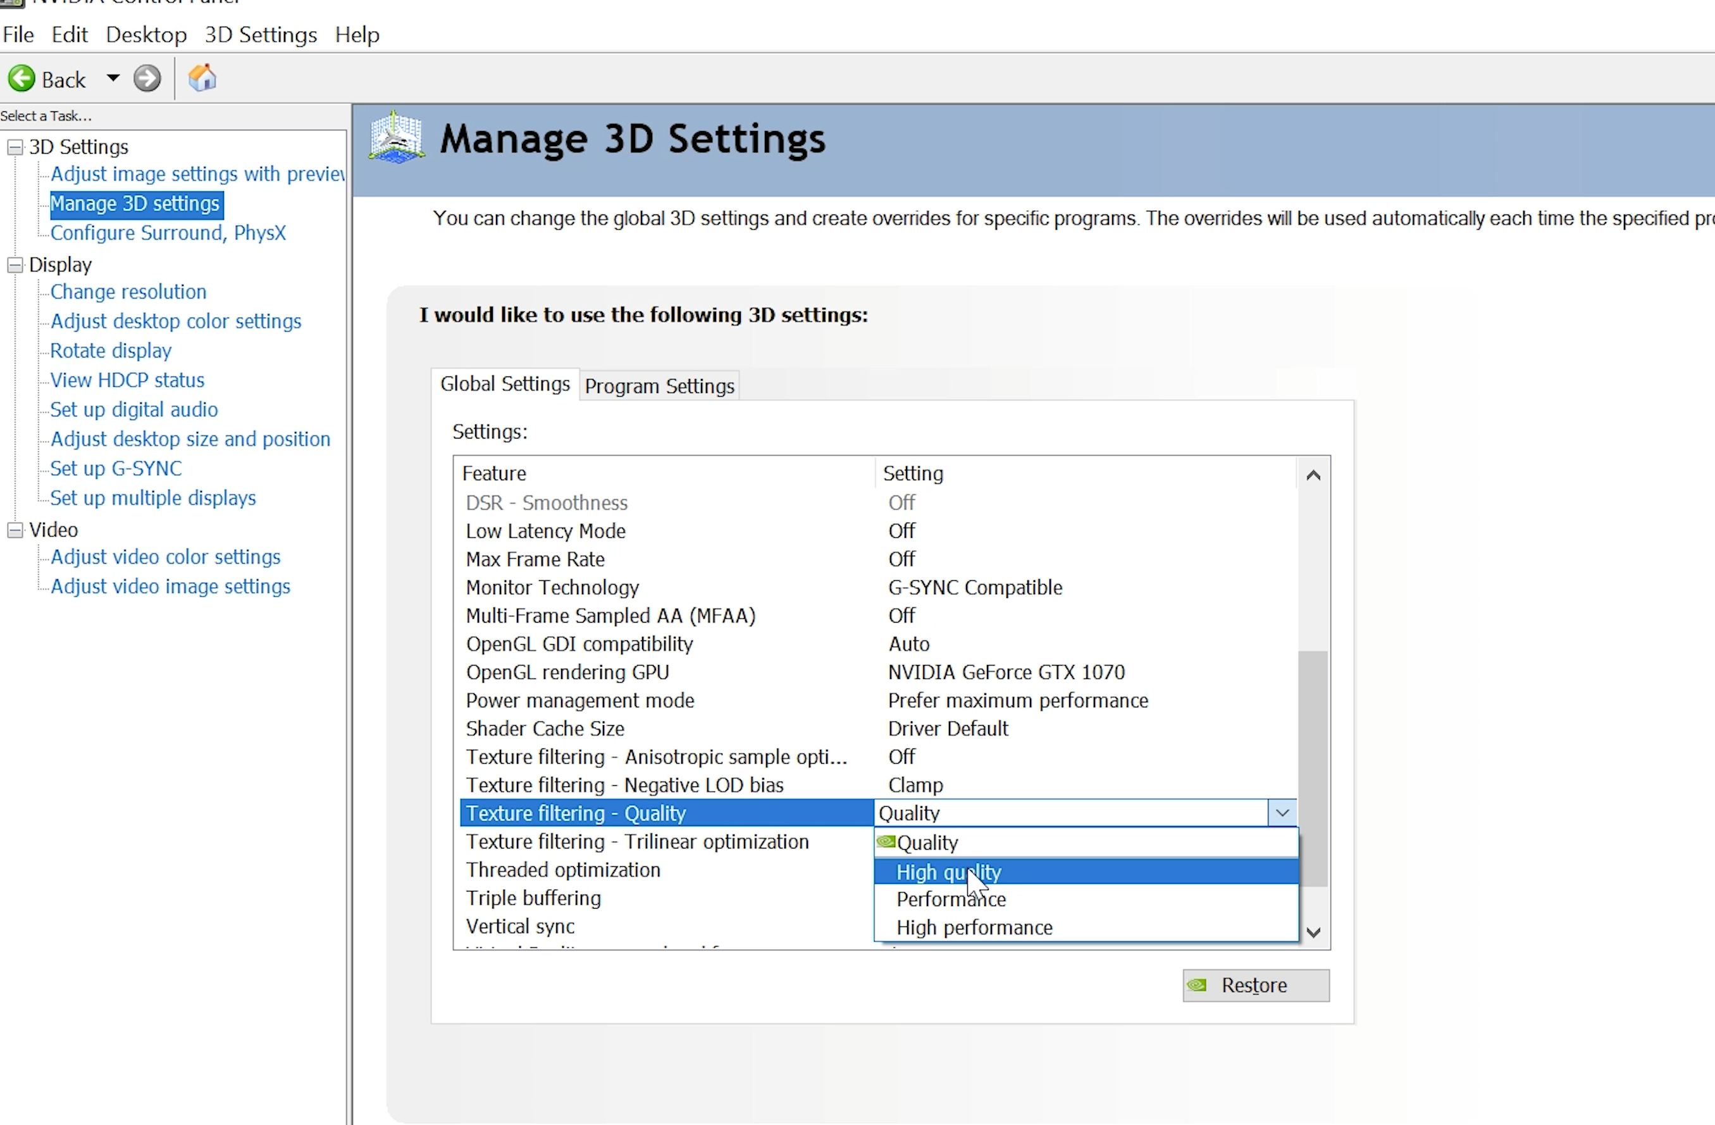Select the OpenGL rendering GPU row
The image size is (1715, 1125).
[x=877, y=673]
